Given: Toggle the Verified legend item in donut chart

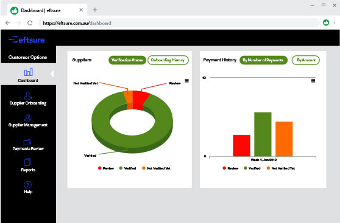Looking at the screenshot, I should tap(128, 168).
